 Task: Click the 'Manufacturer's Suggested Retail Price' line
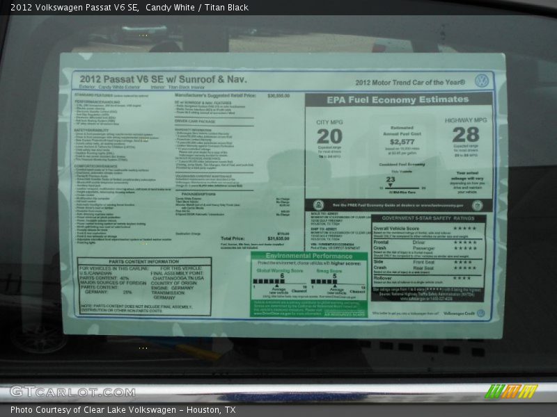click(215, 95)
